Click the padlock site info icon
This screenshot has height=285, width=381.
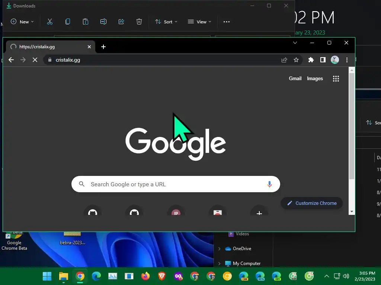pos(50,60)
